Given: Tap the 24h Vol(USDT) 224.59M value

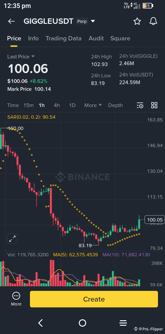Looking at the screenshot, I should pyautogui.click(x=130, y=82).
